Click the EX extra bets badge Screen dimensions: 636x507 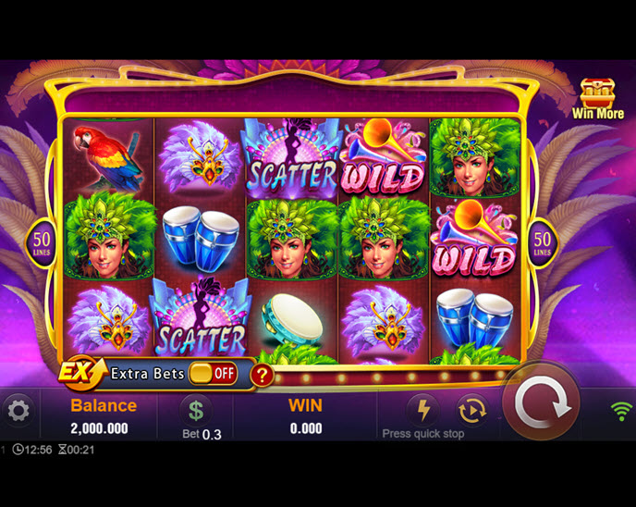click(80, 371)
